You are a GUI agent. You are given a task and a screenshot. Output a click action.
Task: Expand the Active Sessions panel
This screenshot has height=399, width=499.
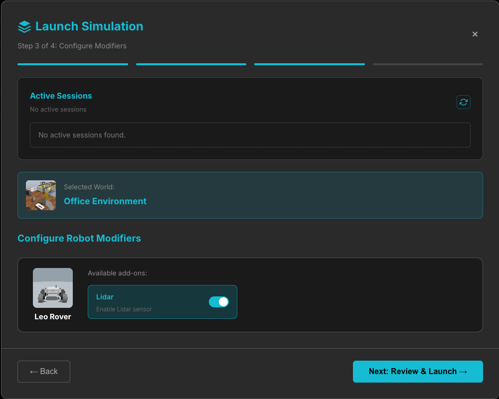point(250,118)
